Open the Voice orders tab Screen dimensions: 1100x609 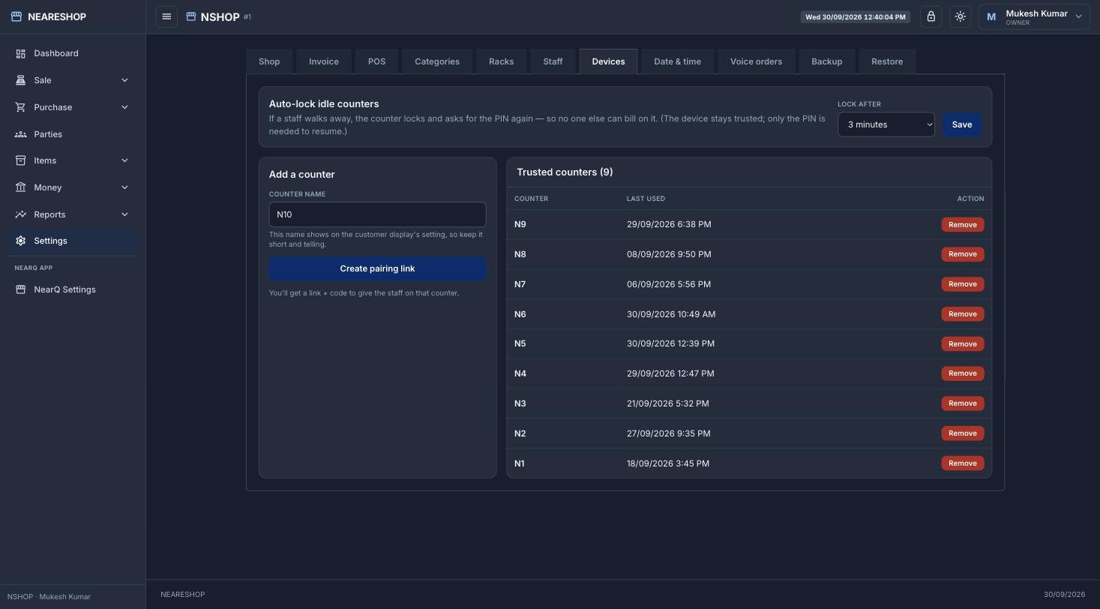click(x=756, y=61)
